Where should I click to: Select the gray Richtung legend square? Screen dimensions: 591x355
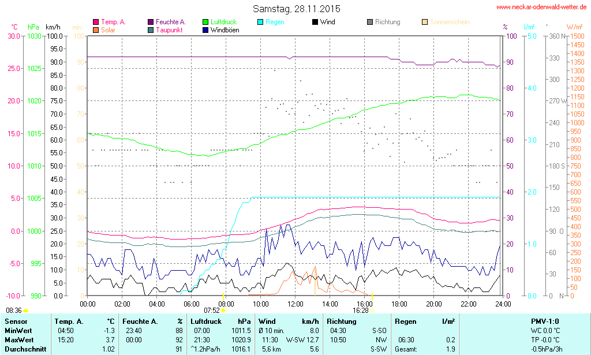(370, 23)
